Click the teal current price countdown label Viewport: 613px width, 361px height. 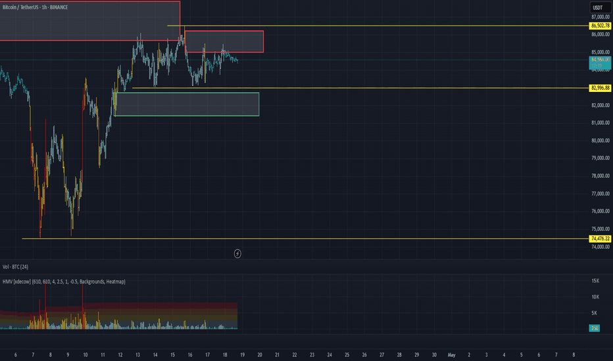600,63
